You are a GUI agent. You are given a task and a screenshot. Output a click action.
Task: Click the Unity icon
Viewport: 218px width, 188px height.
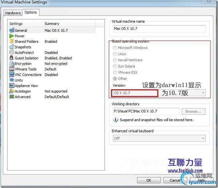pos(12,80)
